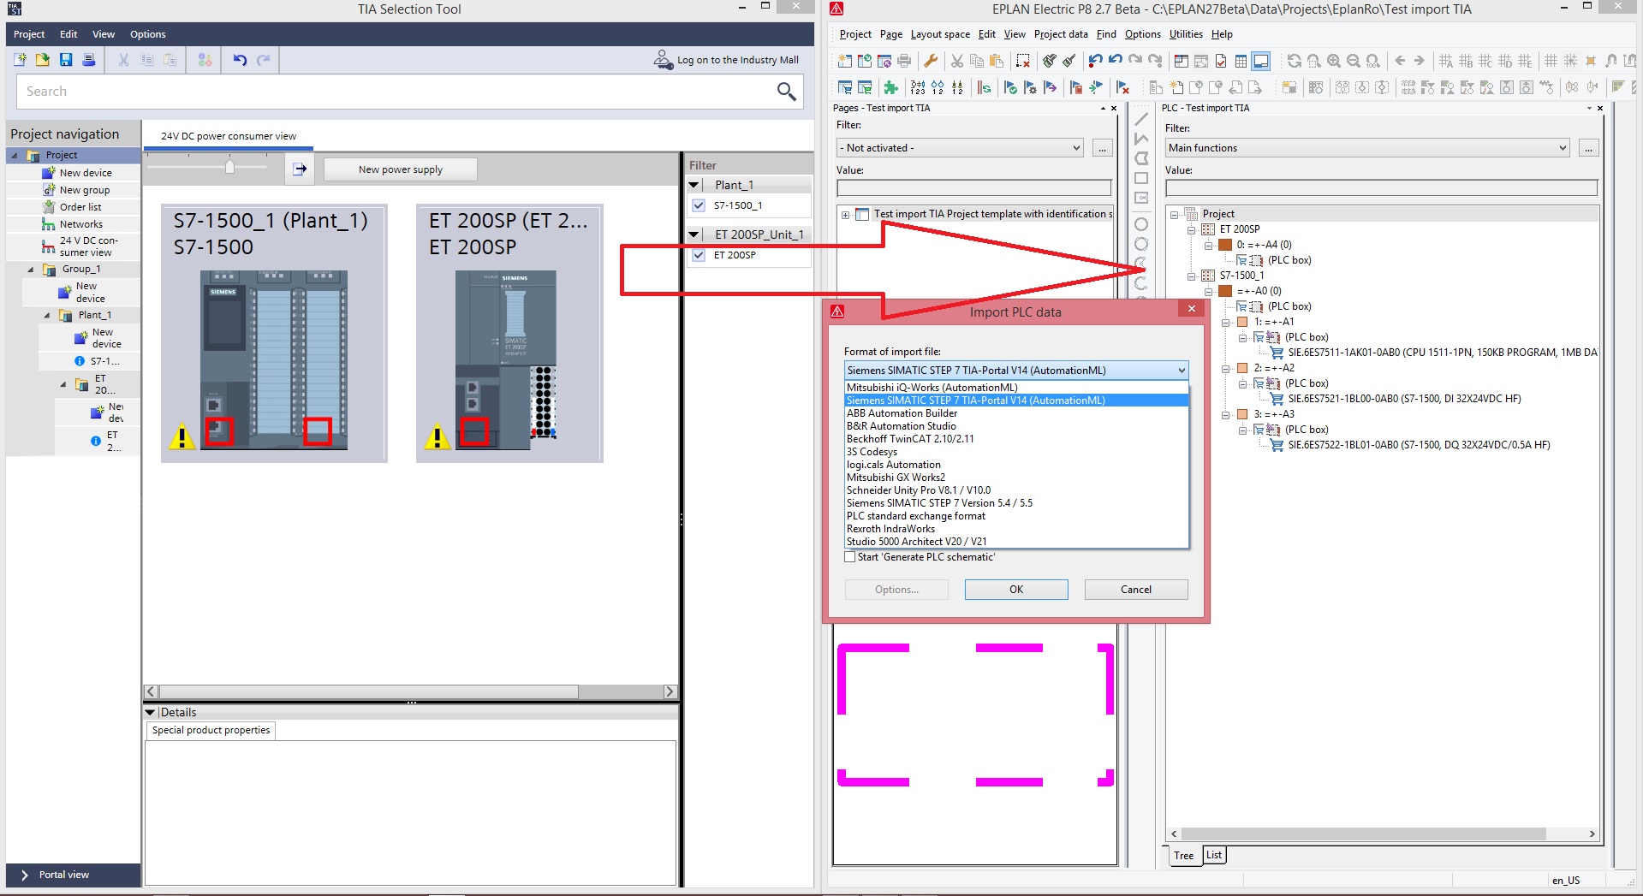This screenshot has height=896, width=1643.
Task: Click the Print icon in EPLAN toolbar
Action: [904, 61]
